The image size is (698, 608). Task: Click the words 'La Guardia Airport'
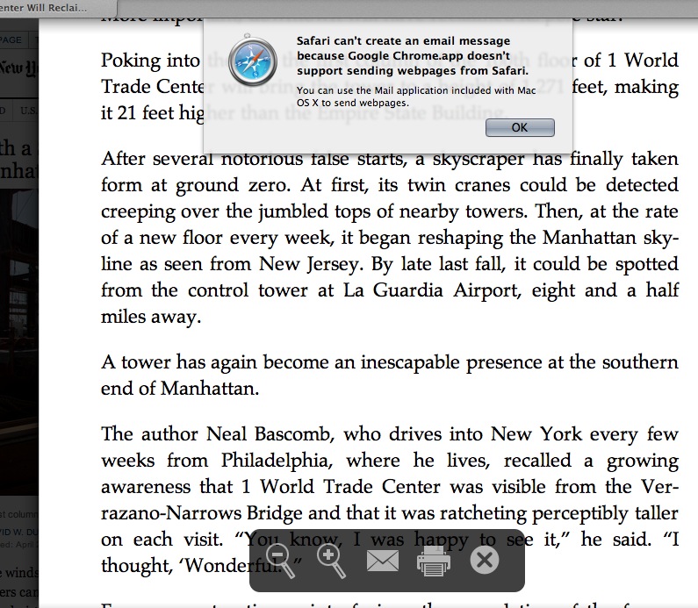coord(432,290)
